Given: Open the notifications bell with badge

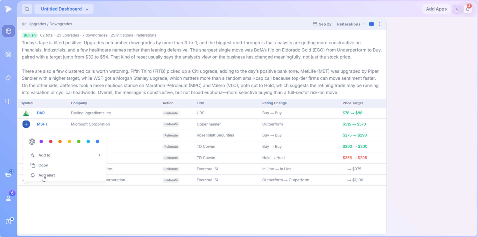Looking at the screenshot, I should 468,9.
